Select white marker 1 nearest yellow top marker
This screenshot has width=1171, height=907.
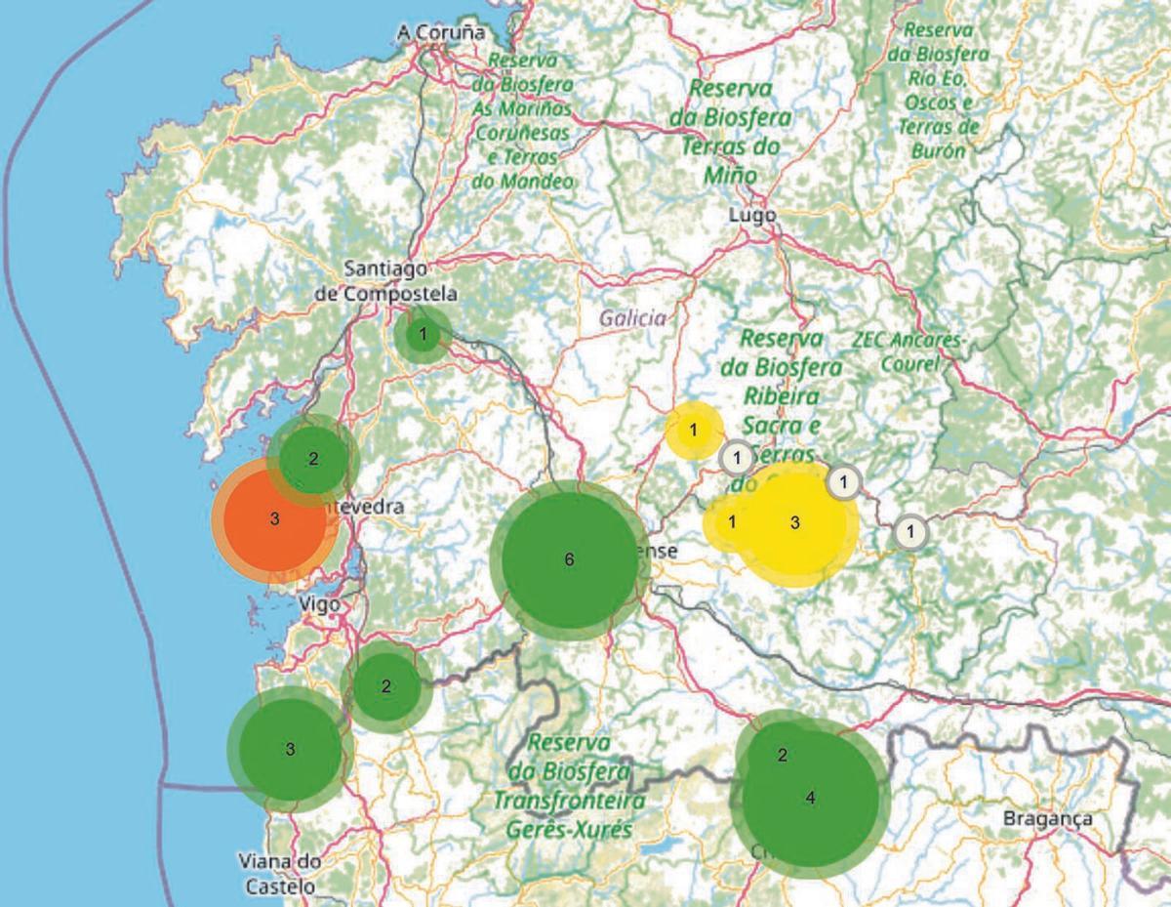(738, 456)
